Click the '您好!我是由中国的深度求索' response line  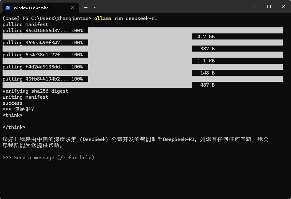pyautogui.click(x=136, y=139)
